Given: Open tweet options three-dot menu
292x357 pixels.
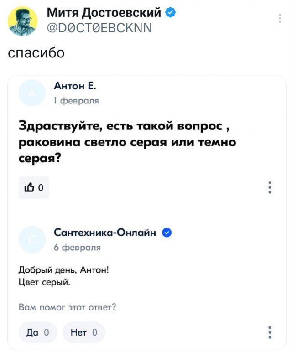Looking at the screenshot, I should point(279,18).
